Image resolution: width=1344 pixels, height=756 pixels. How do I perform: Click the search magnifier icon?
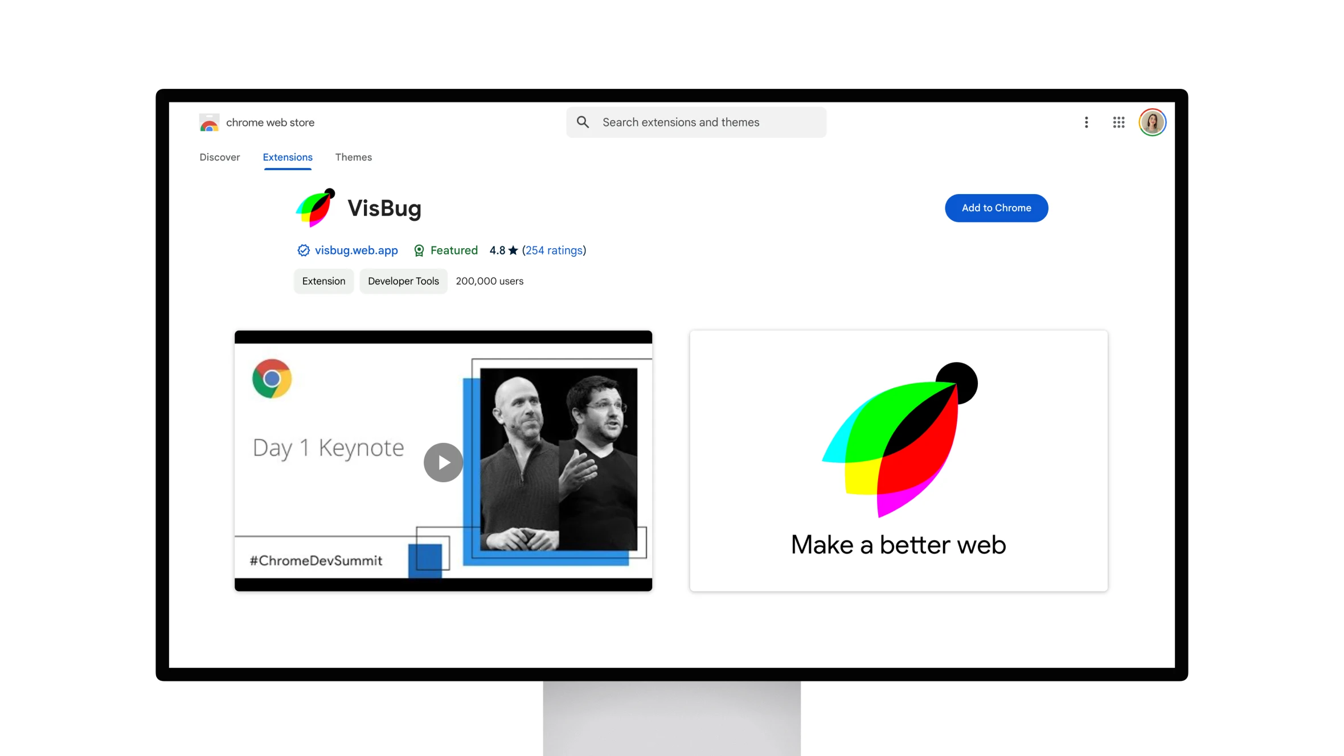tap(583, 122)
